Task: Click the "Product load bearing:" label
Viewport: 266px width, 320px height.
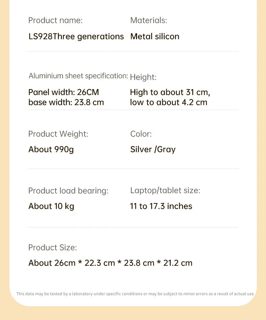Action: click(x=68, y=191)
